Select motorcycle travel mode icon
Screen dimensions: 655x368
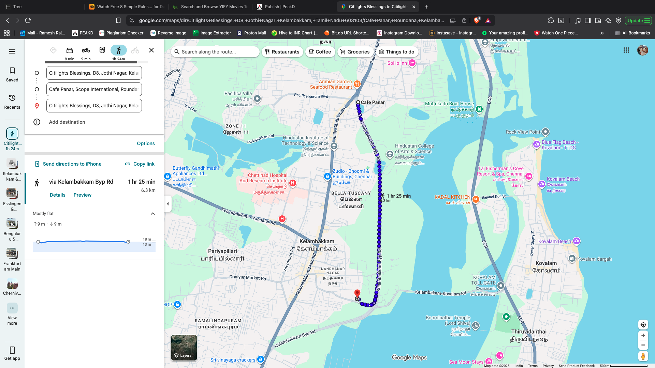(86, 50)
